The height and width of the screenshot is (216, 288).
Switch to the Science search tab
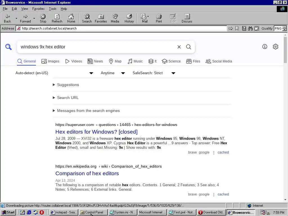point(171,61)
